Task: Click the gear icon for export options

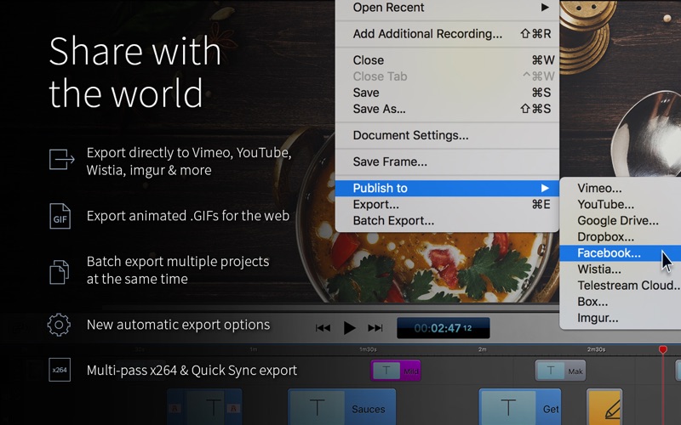Action: (x=59, y=325)
